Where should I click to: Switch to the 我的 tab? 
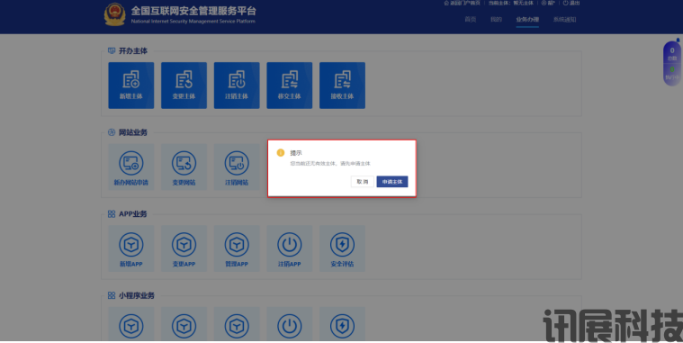496,19
